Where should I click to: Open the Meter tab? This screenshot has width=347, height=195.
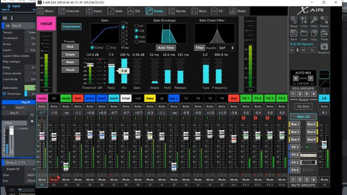click(x=238, y=11)
